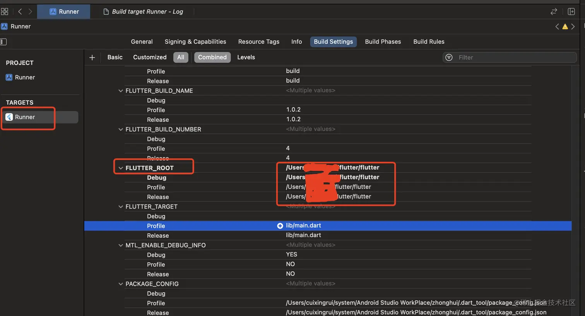
Task: Toggle the project and targets sidebar
Action: point(3,42)
